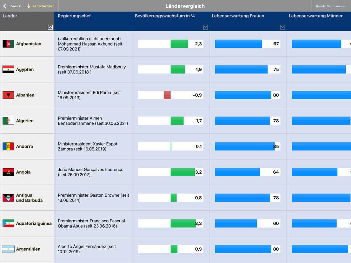
Task: Open the Ägypten country row
Action: (x=175, y=69)
